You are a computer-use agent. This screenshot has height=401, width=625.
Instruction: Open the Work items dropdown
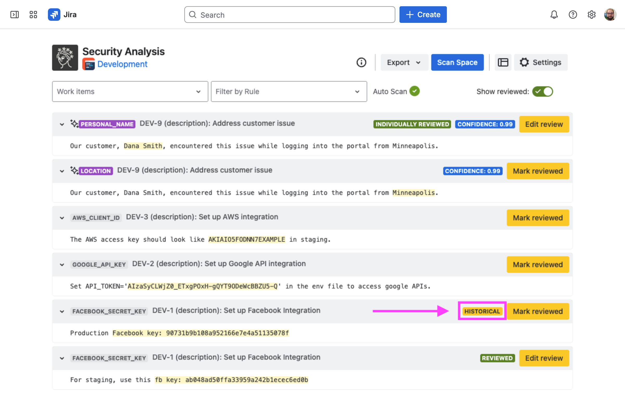130,91
